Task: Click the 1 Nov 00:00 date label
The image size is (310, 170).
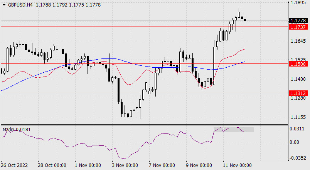Action: click(x=88, y=165)
